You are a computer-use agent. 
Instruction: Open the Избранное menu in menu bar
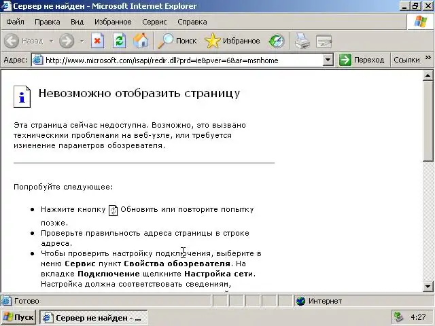point(113,22)
